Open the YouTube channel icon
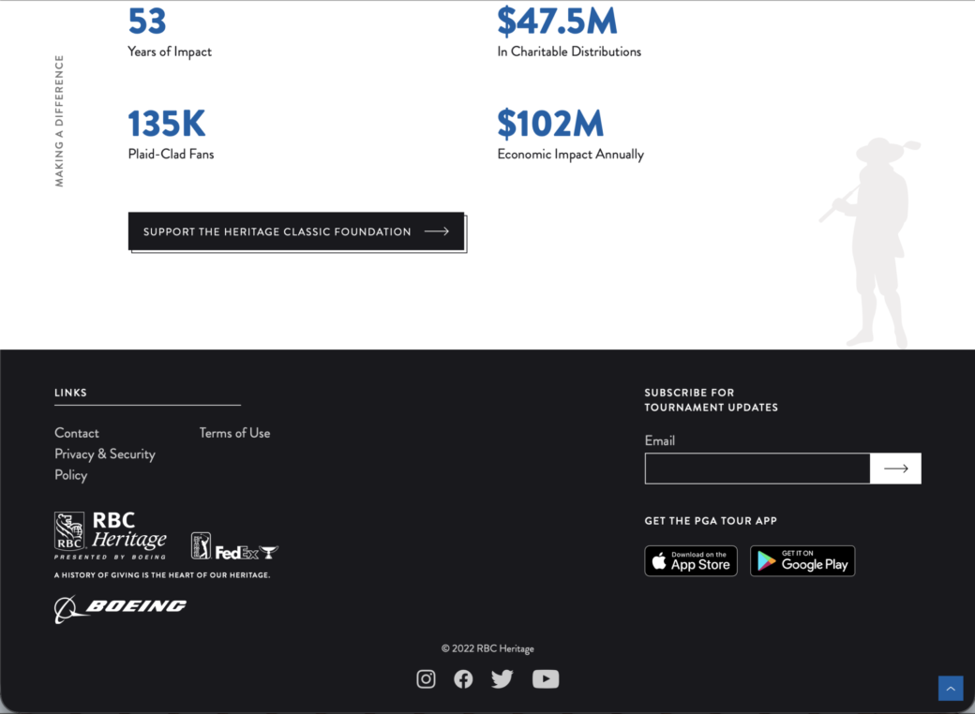Viewport: 975px width, 714px height. (x=546, y=679)
